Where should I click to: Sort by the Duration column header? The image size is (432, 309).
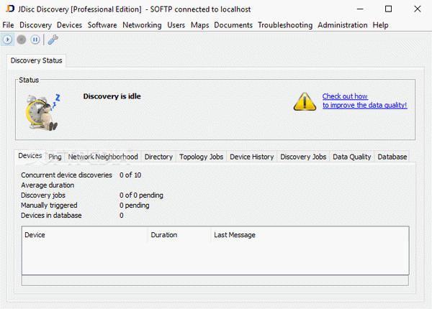[x=179, y=235]
